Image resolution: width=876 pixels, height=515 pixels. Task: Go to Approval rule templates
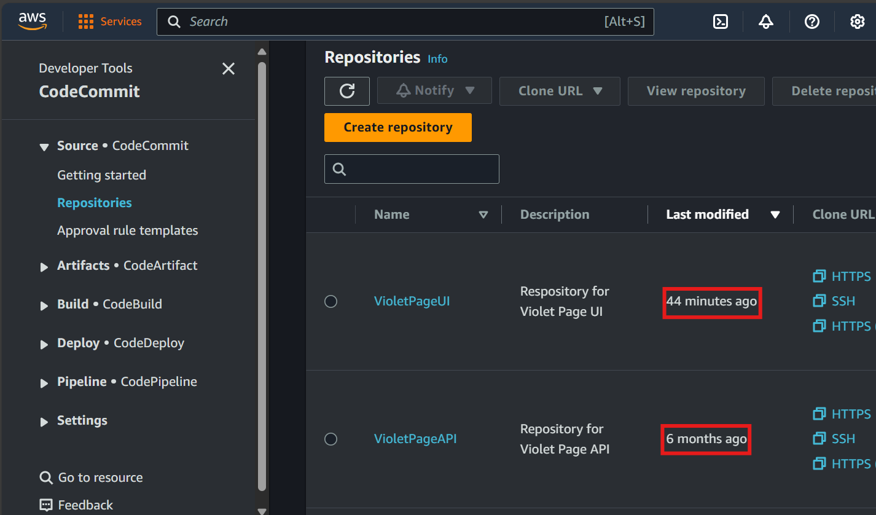coord(127,230)
